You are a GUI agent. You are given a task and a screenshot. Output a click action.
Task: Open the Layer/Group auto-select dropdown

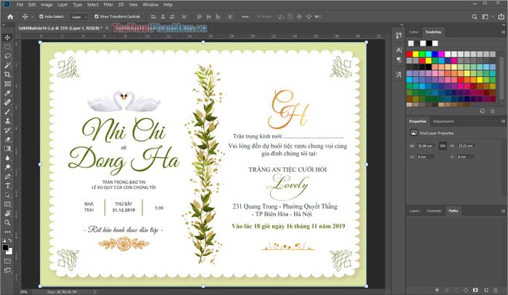[x=79, y=15]
